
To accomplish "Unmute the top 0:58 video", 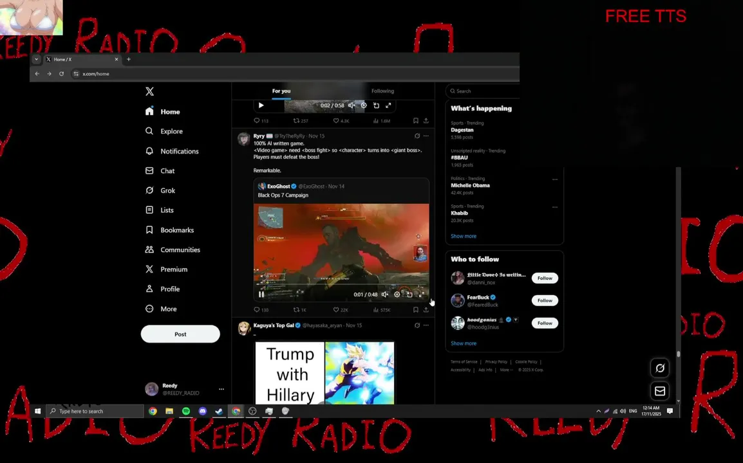I will tap(351, 105).
